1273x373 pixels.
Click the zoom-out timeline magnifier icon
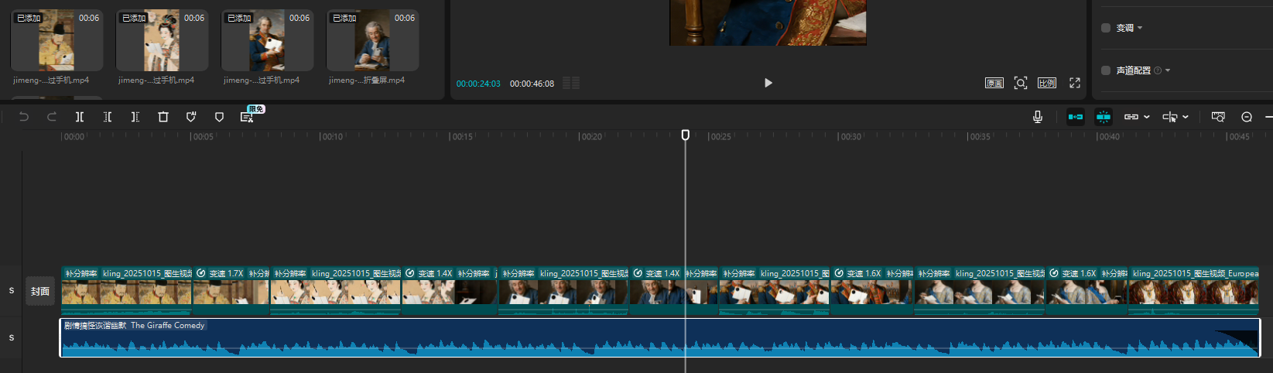pos(1247,117)
